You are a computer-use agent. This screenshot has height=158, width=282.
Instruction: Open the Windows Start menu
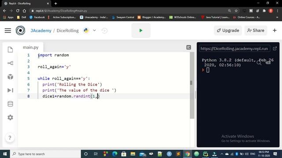point(5,154)
